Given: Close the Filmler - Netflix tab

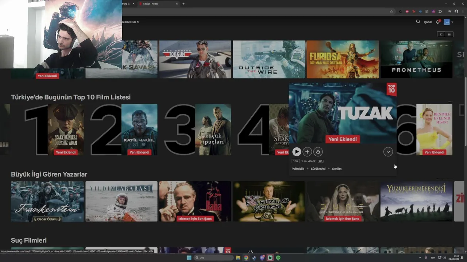Looking at the screenshot, I should [x=177, y=4].
